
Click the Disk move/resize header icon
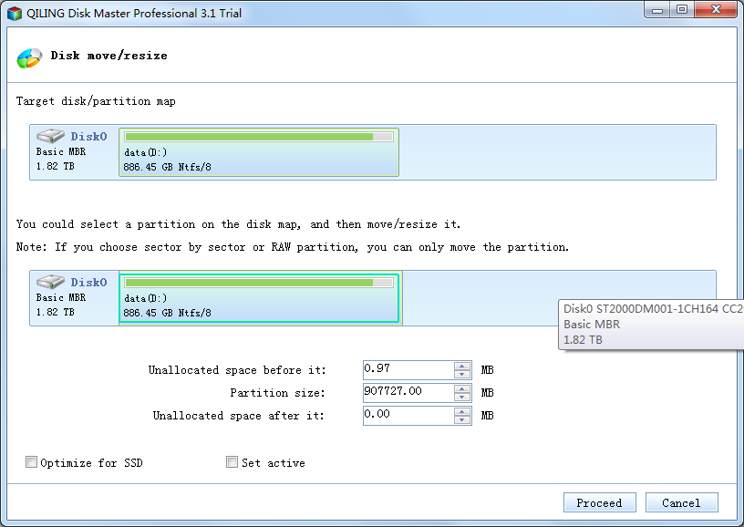pyautogui.click(x=29, y=57)
